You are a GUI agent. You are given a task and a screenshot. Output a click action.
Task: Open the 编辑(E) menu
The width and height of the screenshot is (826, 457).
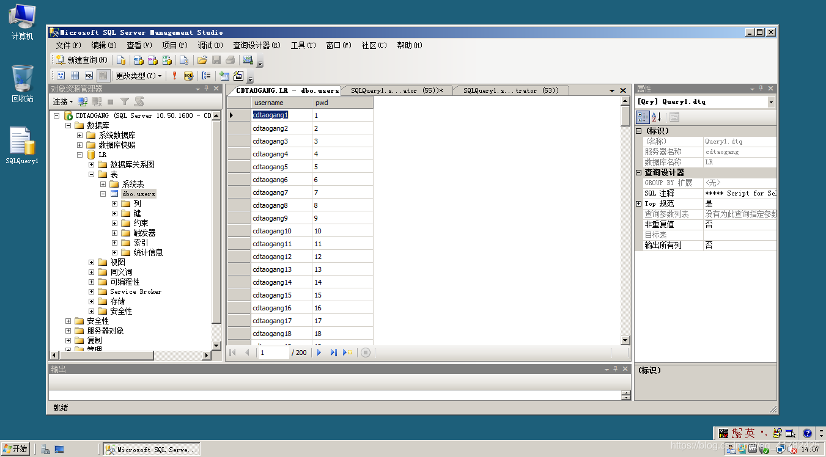pyautogui.click(x=104, y=45)
